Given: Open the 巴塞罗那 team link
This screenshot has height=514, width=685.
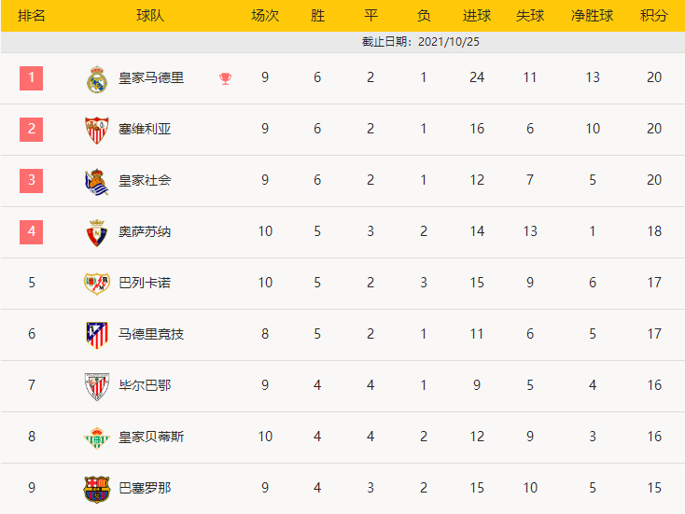Looking at the screenshot, I should click(x=145, y=488).
